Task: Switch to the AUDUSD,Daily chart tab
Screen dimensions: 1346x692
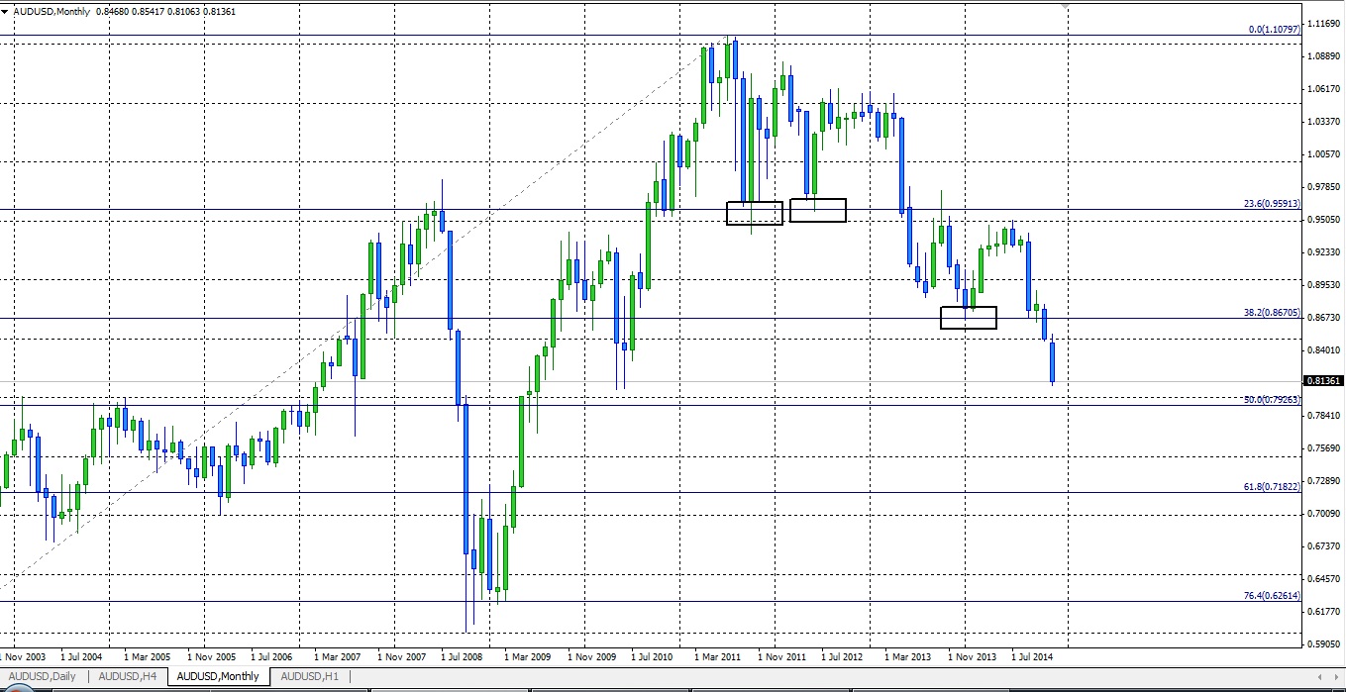Action: (42, 676)
